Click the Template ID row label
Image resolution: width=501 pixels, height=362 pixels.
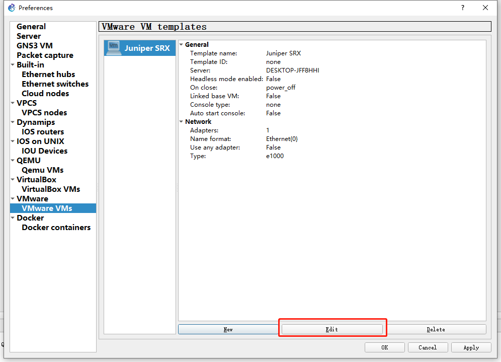[x=209, y=62]
